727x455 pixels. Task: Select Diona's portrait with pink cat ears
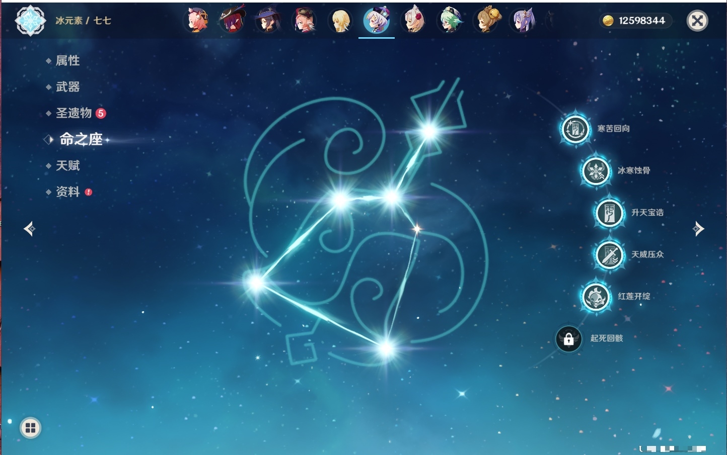(x=197, y=21)
